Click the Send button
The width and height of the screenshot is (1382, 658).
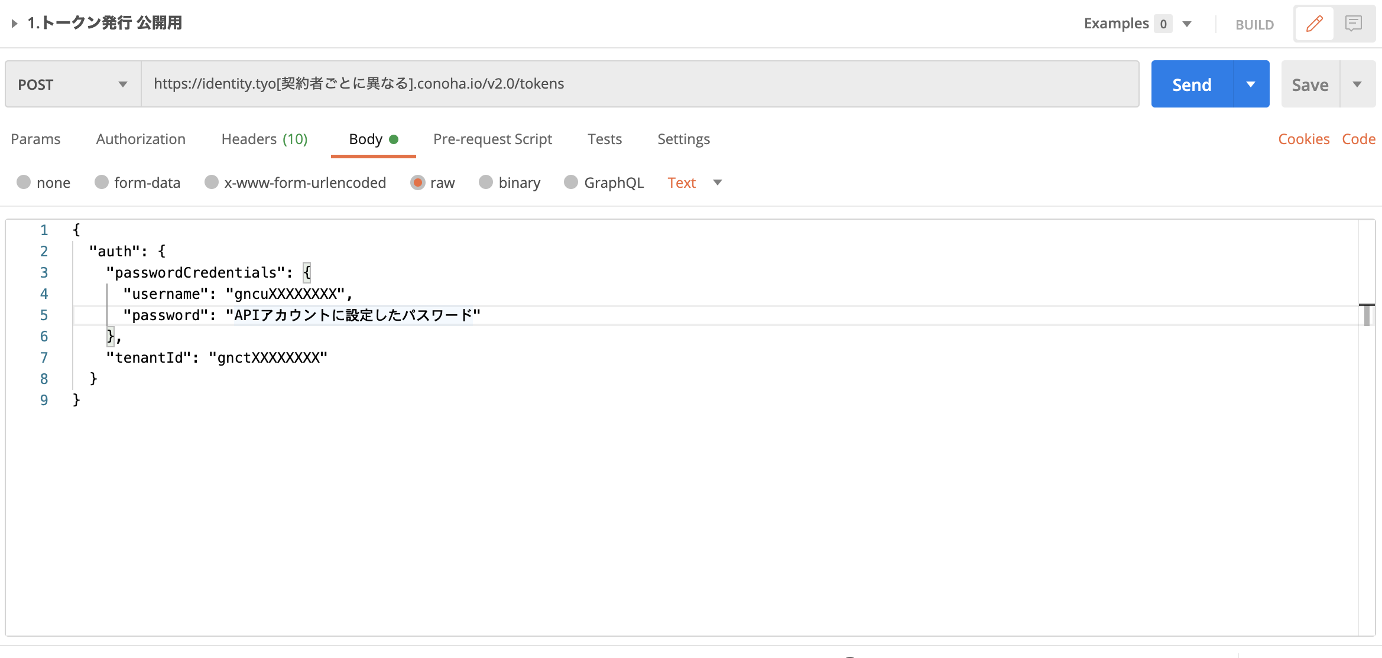point(1192,84)
